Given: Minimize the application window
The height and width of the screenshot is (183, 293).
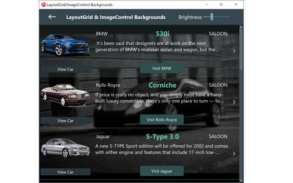Looking at the screenshot, I should click(x=207, y=4).
